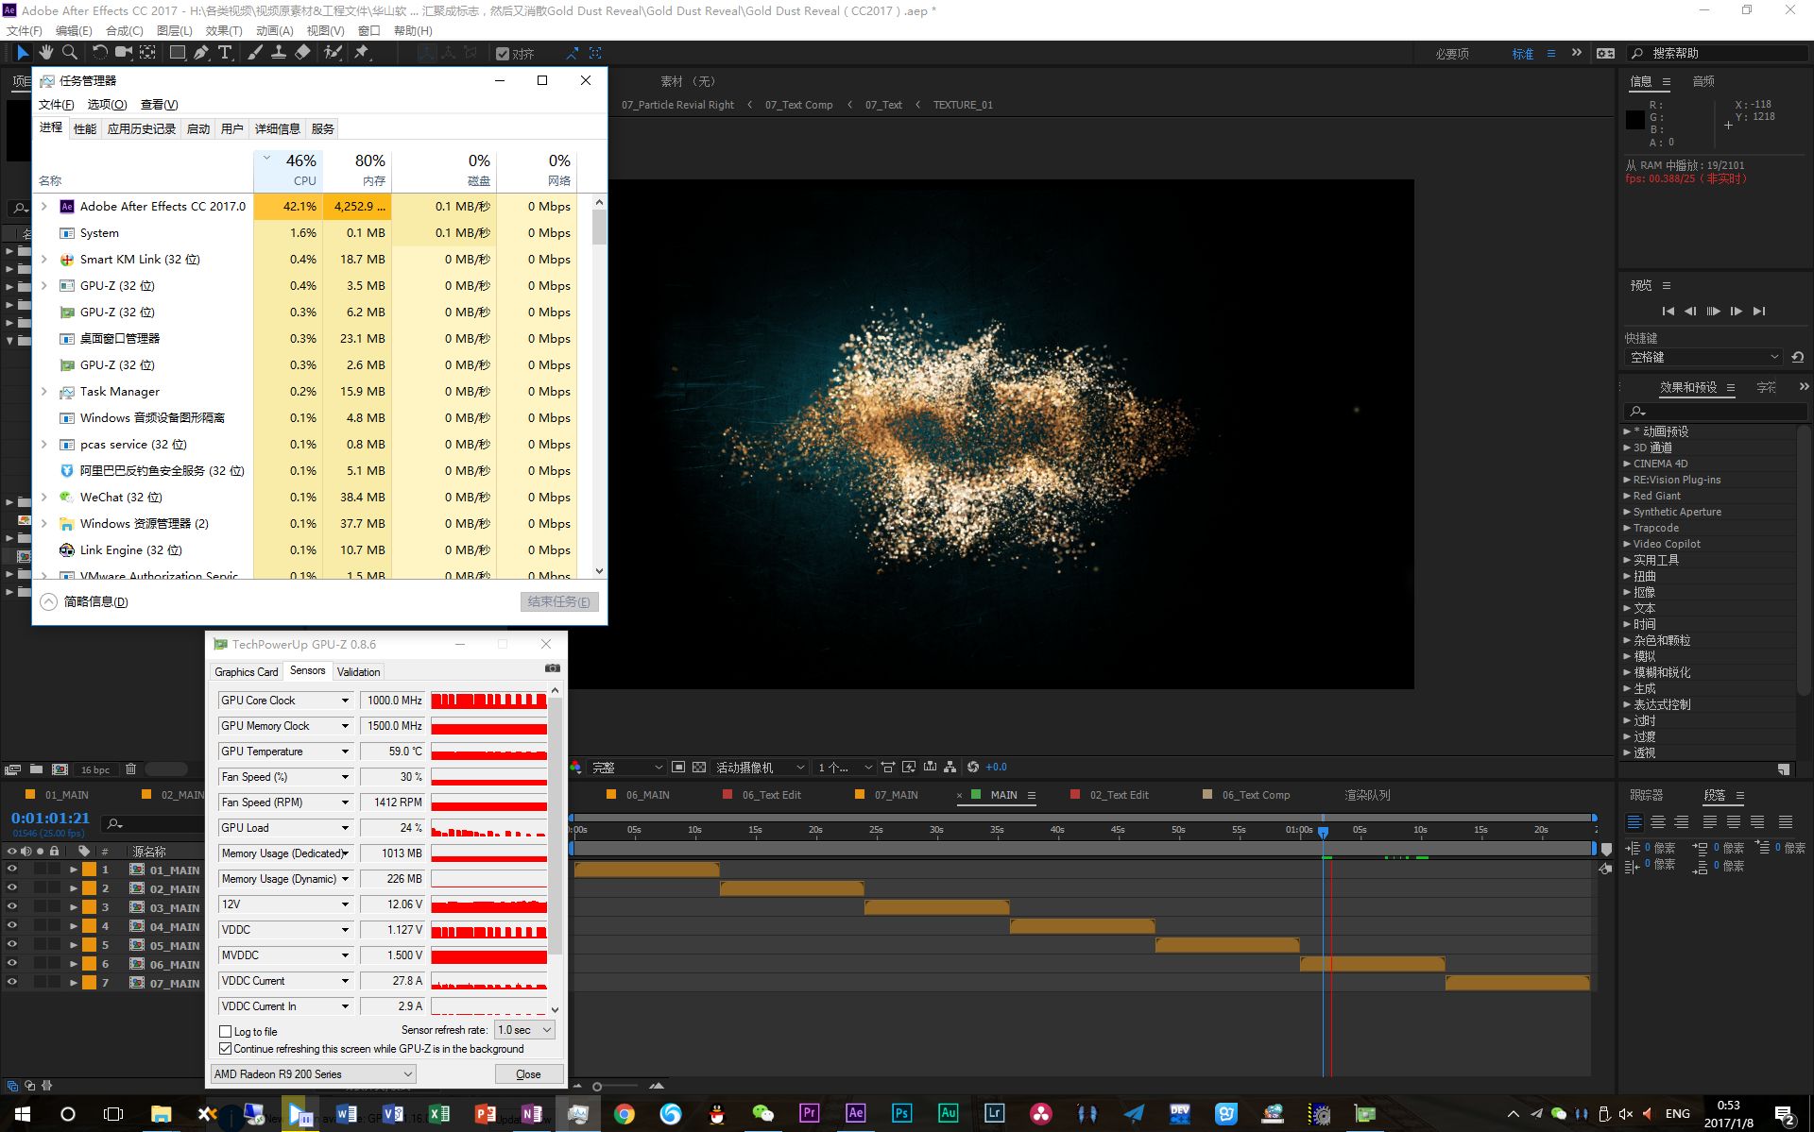Click the reset exposure icon in viewer
The width and height of the screenshot is (1814, 1132).
972,768
